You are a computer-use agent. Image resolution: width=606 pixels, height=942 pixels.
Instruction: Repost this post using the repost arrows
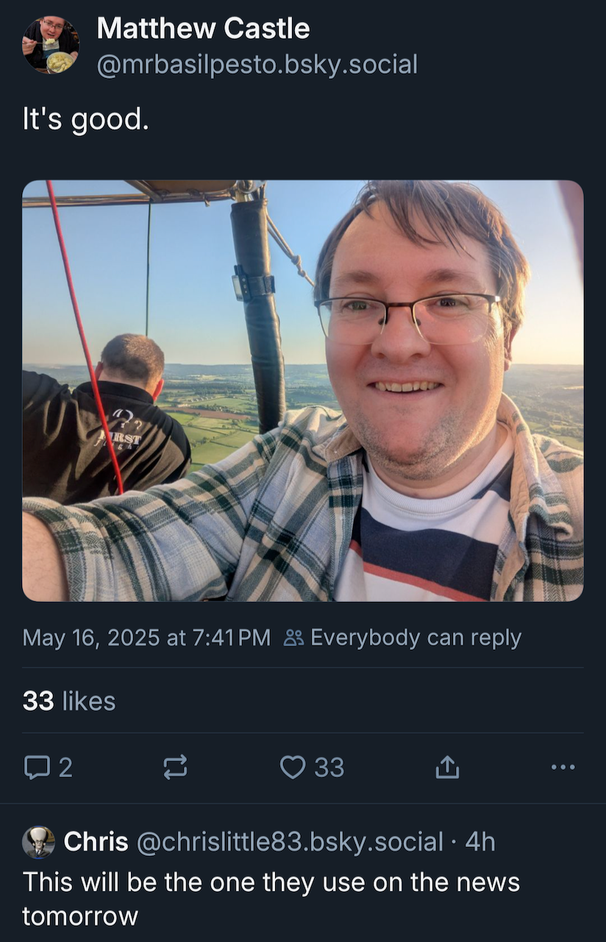tap(174, 768)
